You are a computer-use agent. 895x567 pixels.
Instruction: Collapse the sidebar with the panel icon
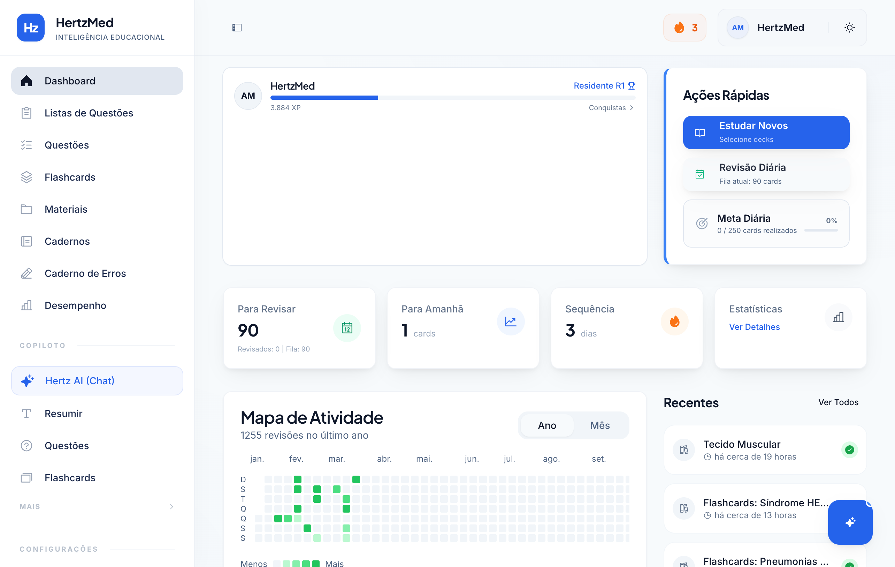tap(237, 28)
